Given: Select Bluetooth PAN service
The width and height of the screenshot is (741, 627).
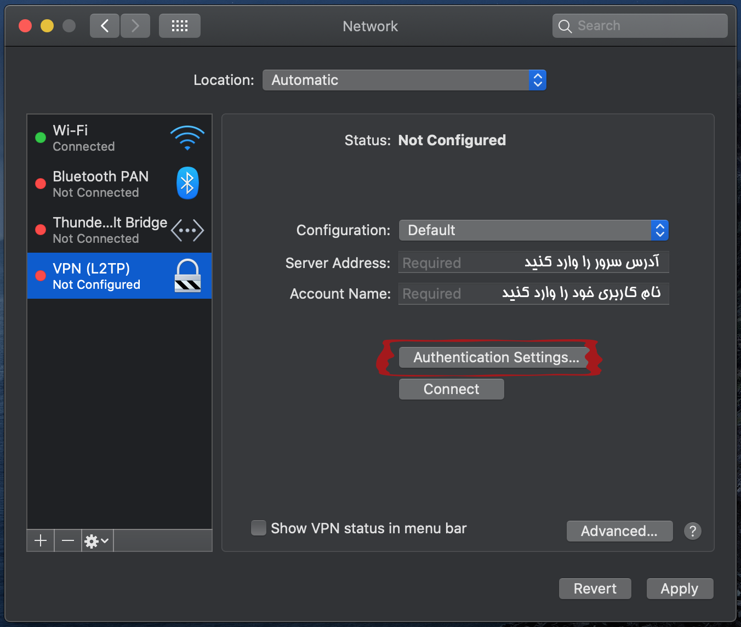Looking at the screenshot, I should pyautogui.click(x=119, y=184).
